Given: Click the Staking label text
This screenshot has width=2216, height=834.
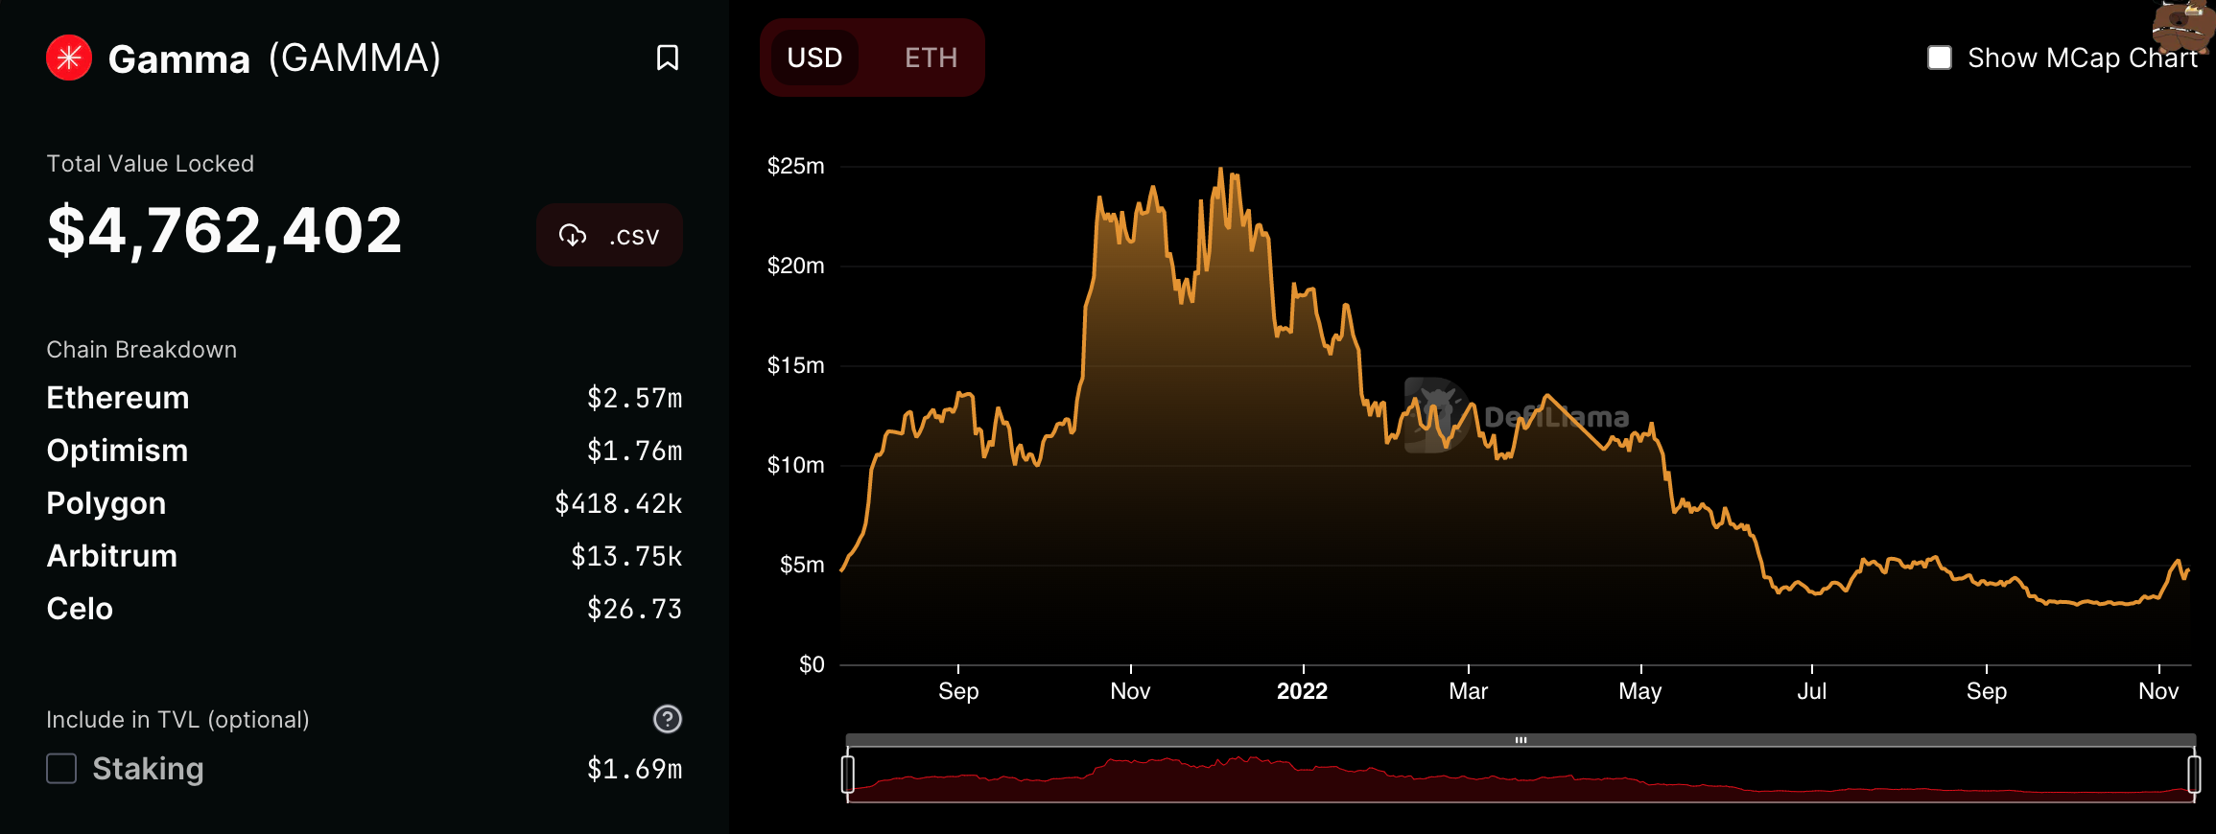Looking at the screenshot, I should pos(148,769).
